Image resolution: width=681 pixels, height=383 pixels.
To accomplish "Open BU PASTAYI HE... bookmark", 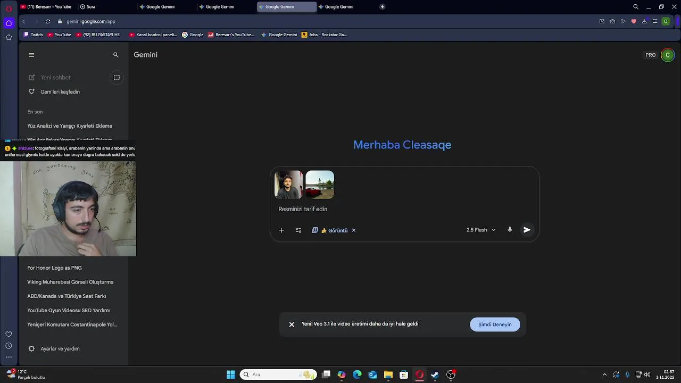I will coord(99,35).
